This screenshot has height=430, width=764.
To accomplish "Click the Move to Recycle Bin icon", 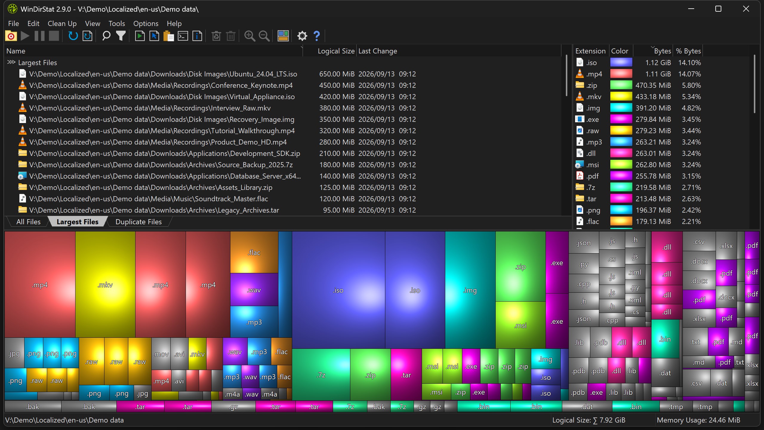I will coord(216,36).
